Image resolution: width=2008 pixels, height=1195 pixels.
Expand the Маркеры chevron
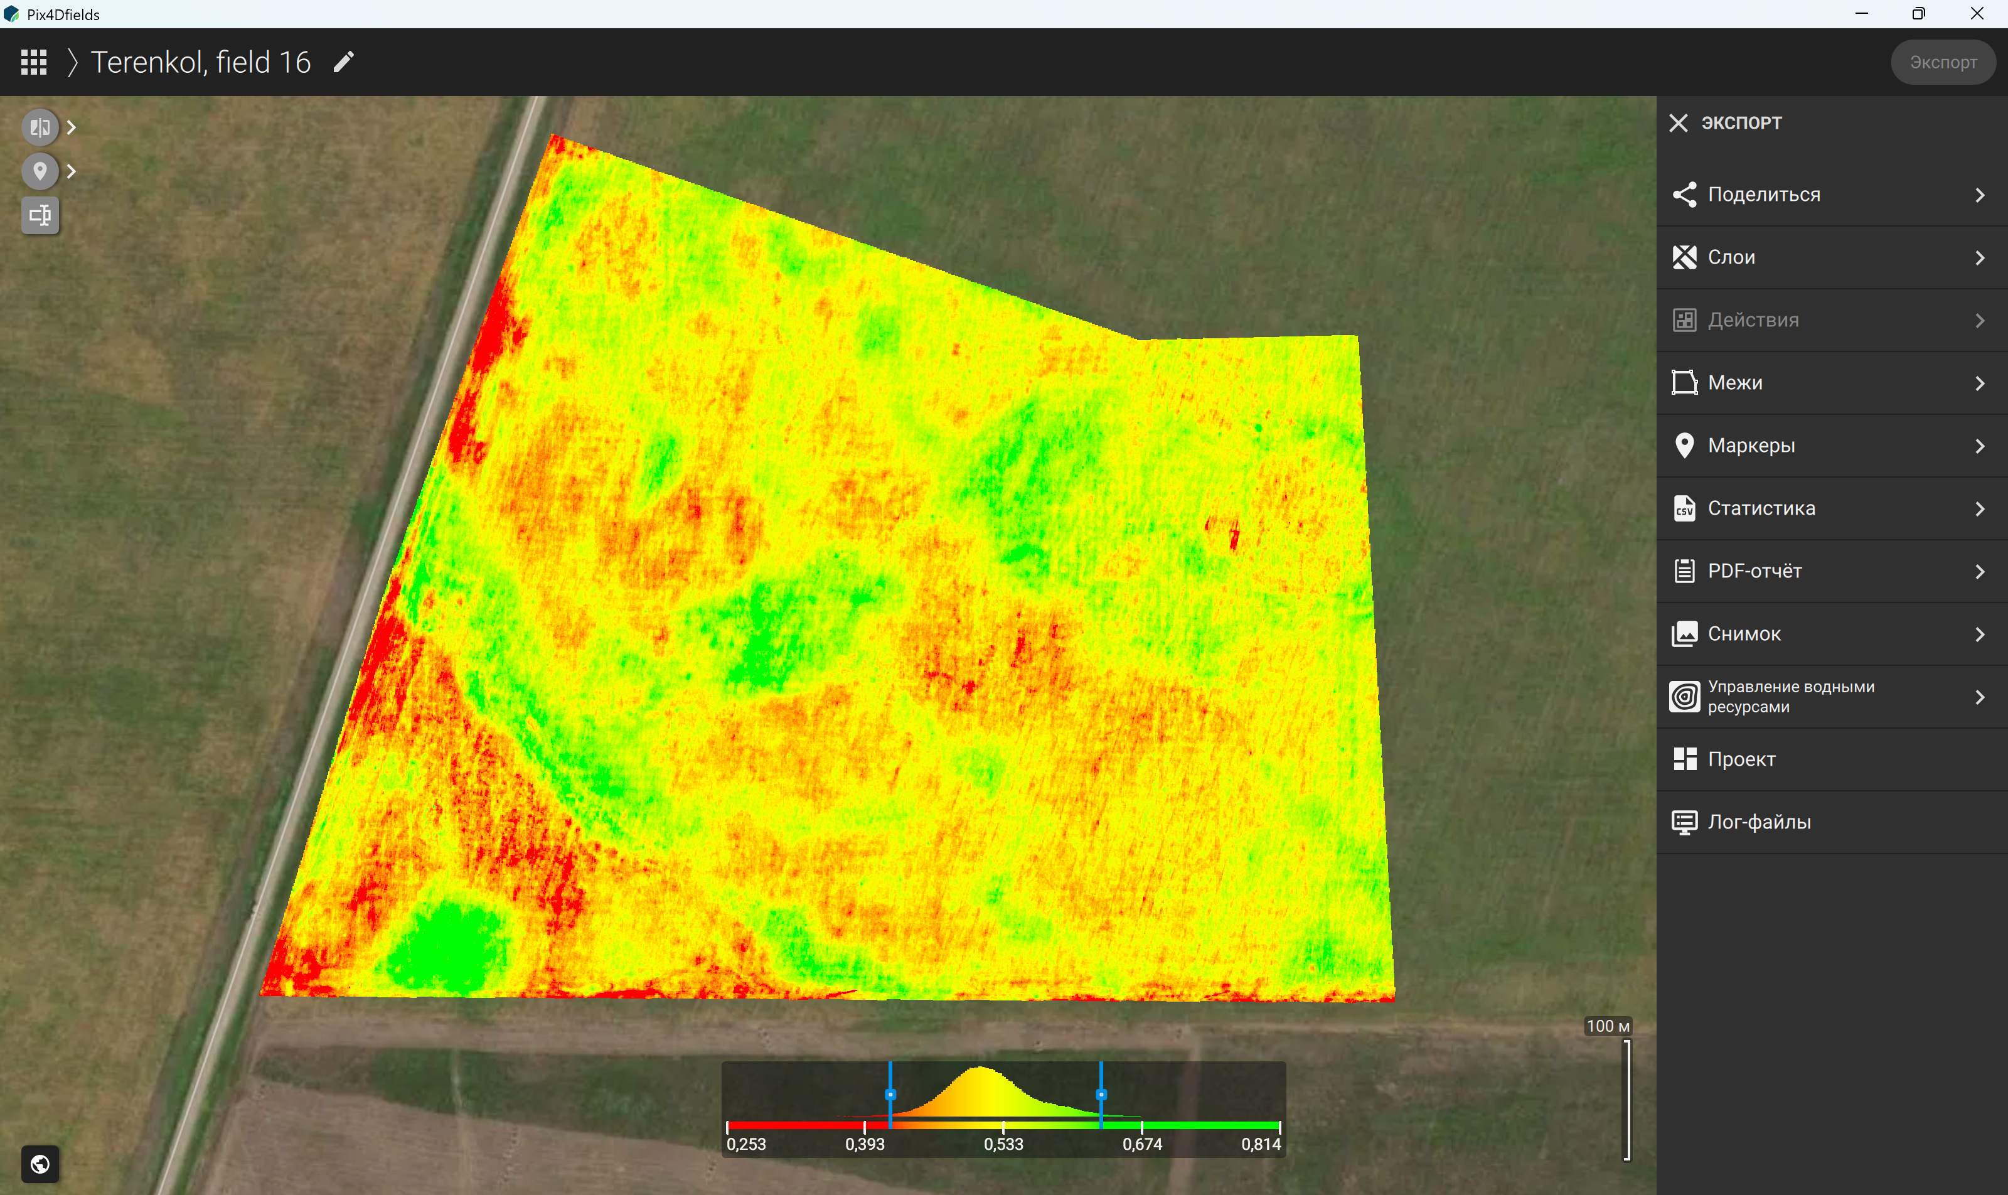[1980, 446]
